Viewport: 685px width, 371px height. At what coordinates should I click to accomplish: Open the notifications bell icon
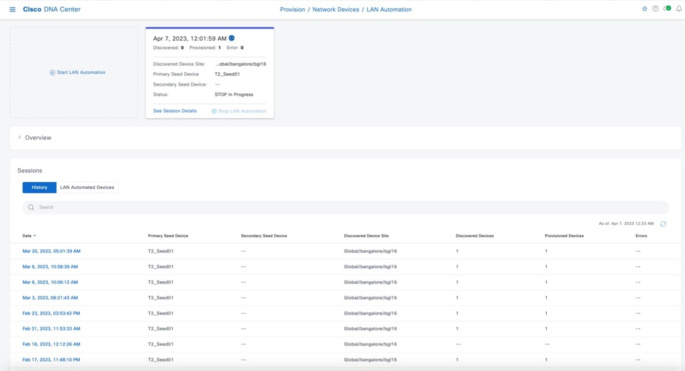679,9
